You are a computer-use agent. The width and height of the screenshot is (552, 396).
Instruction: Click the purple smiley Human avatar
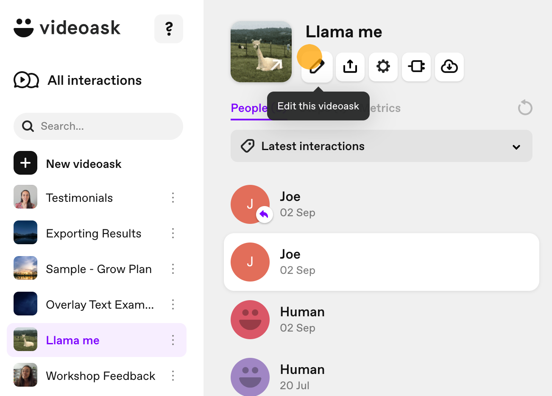(250, 377)
